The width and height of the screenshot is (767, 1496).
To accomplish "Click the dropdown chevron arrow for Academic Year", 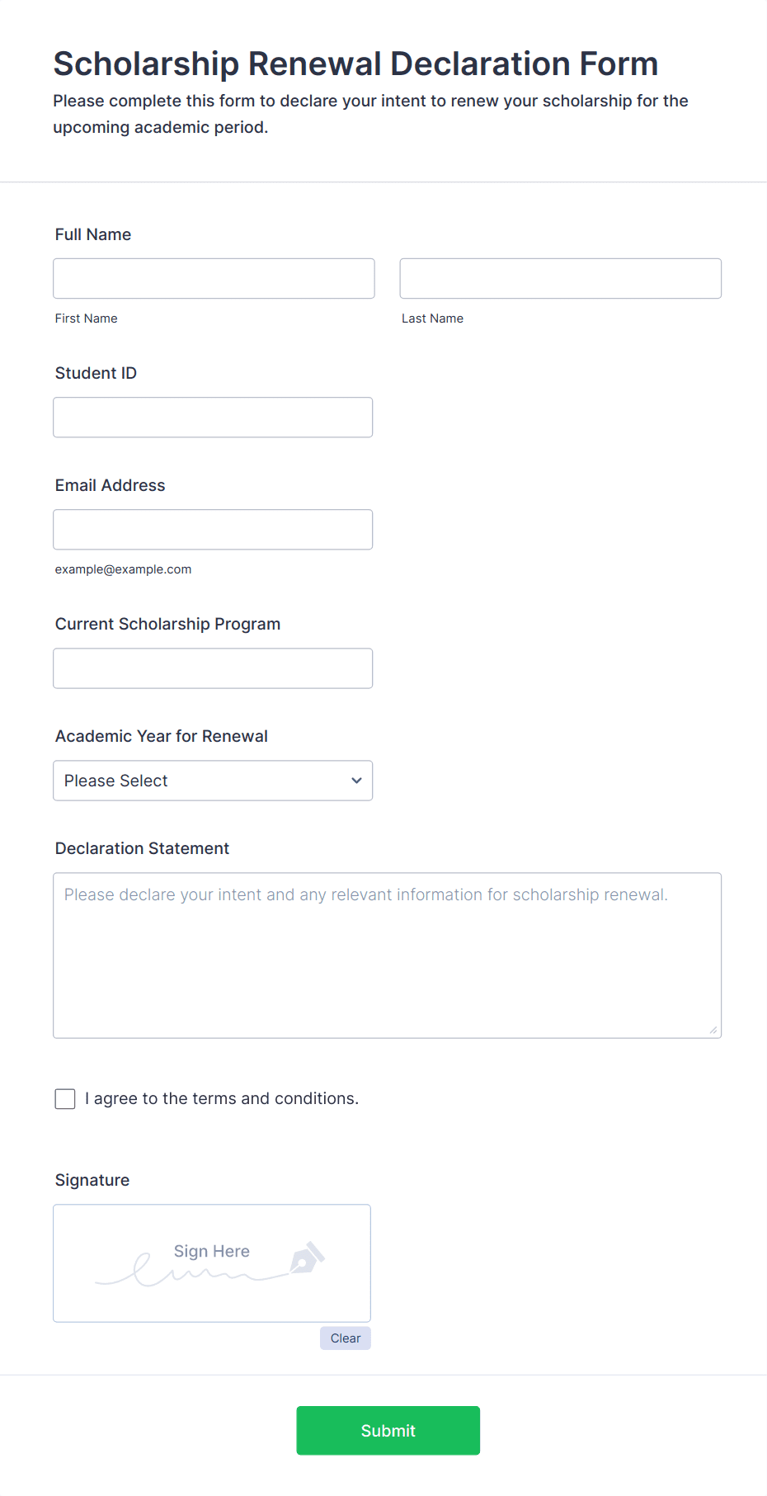I will [356, 781].
